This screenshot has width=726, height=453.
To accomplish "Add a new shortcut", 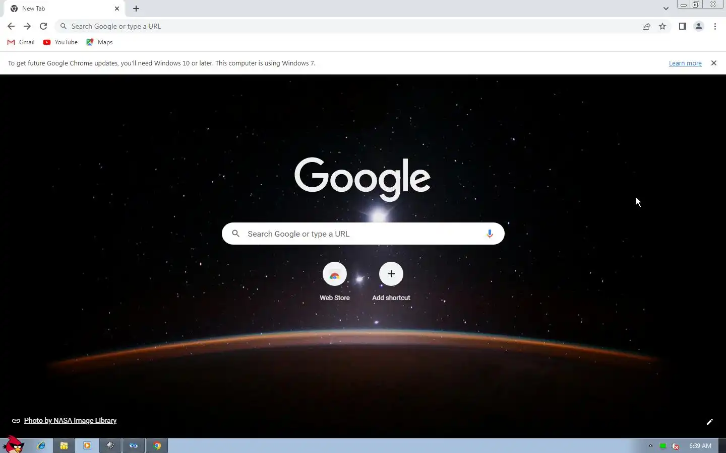I will (391, 282).
